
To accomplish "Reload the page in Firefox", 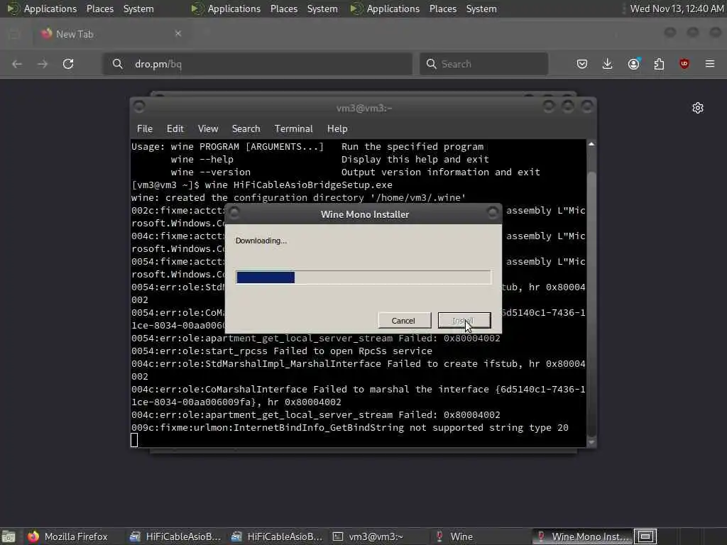I will coord(68,64).
